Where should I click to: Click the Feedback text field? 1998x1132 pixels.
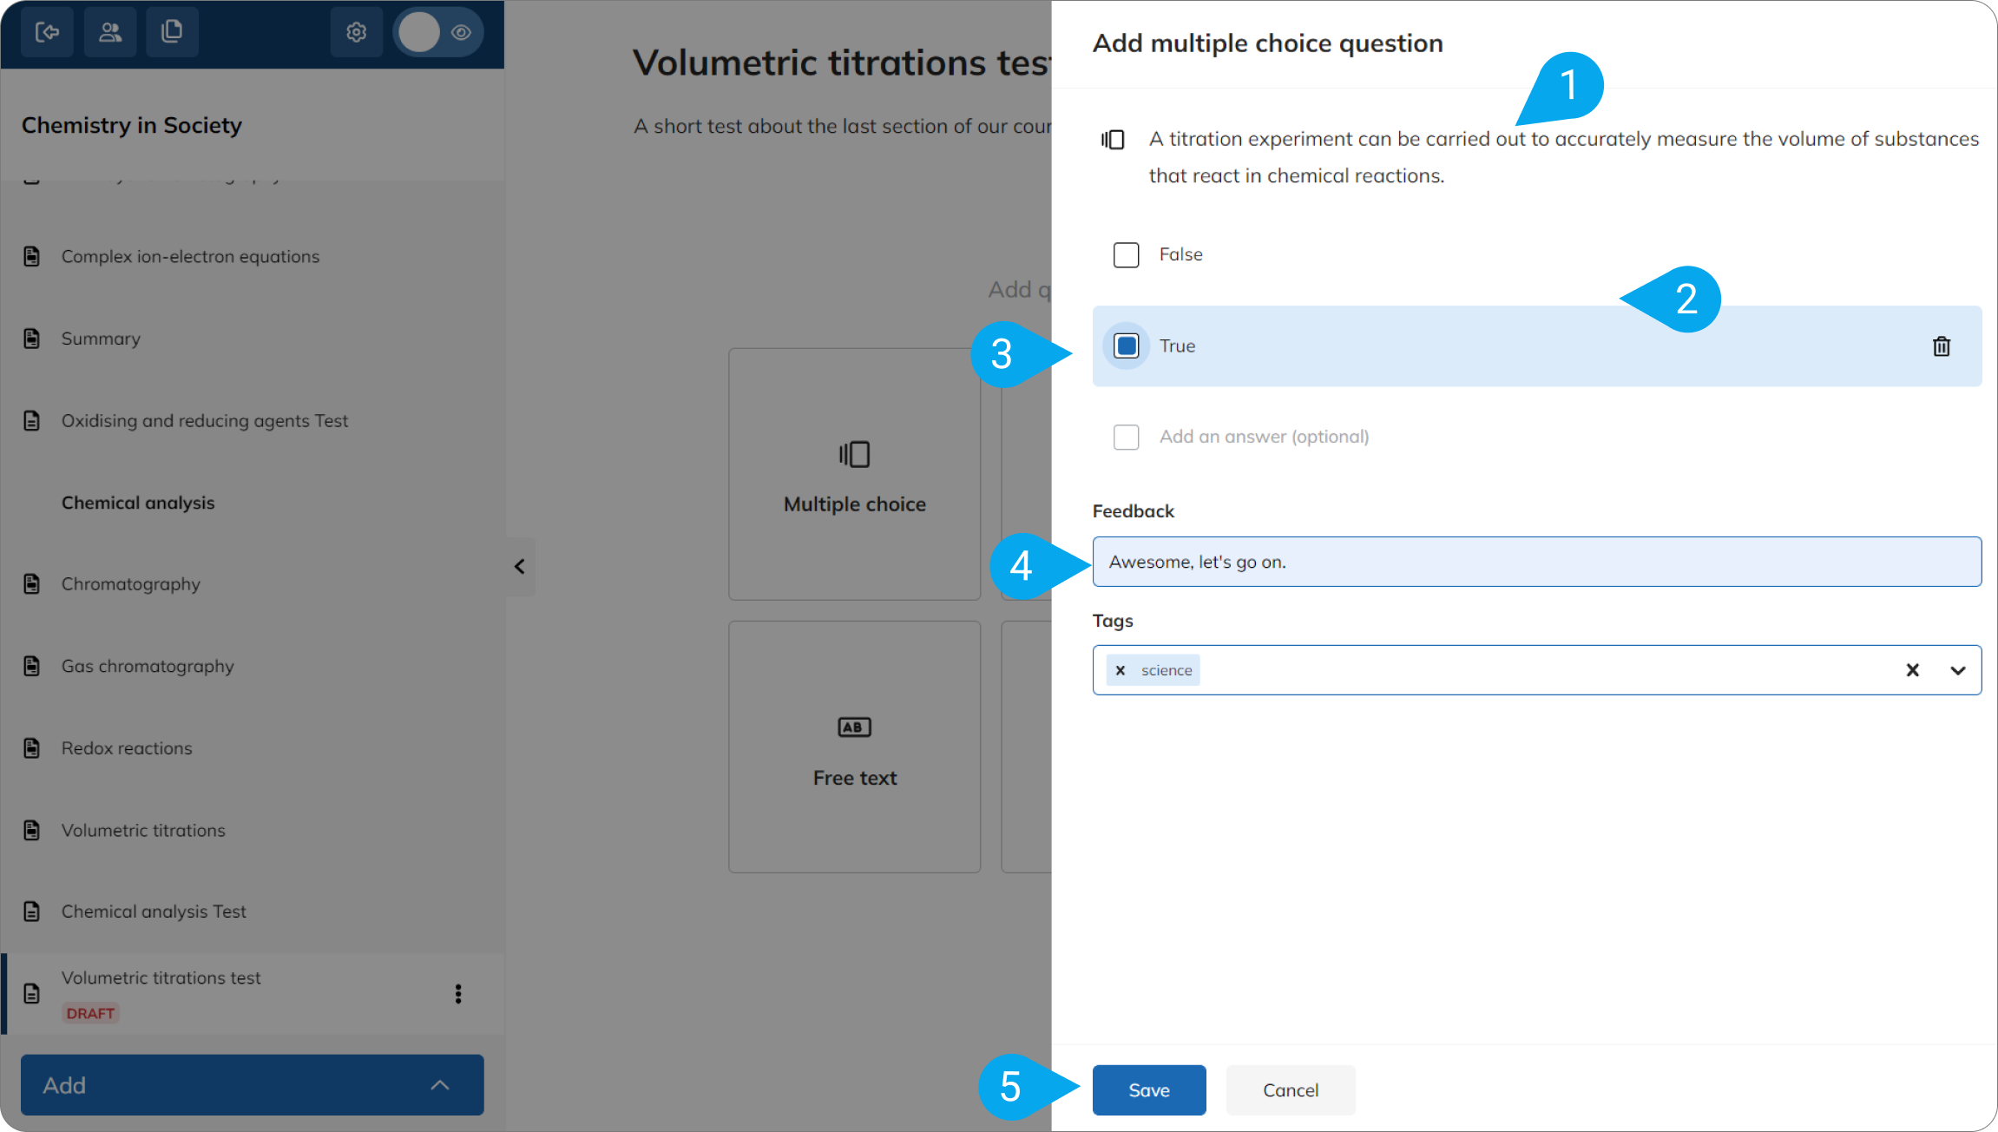click(x=1537, y=562)
